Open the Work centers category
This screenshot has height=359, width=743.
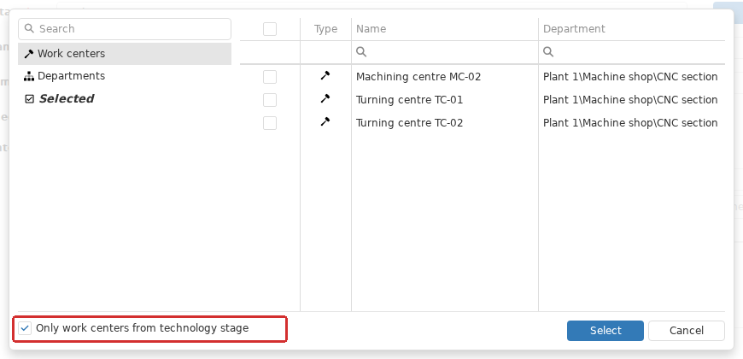(125, 54)
